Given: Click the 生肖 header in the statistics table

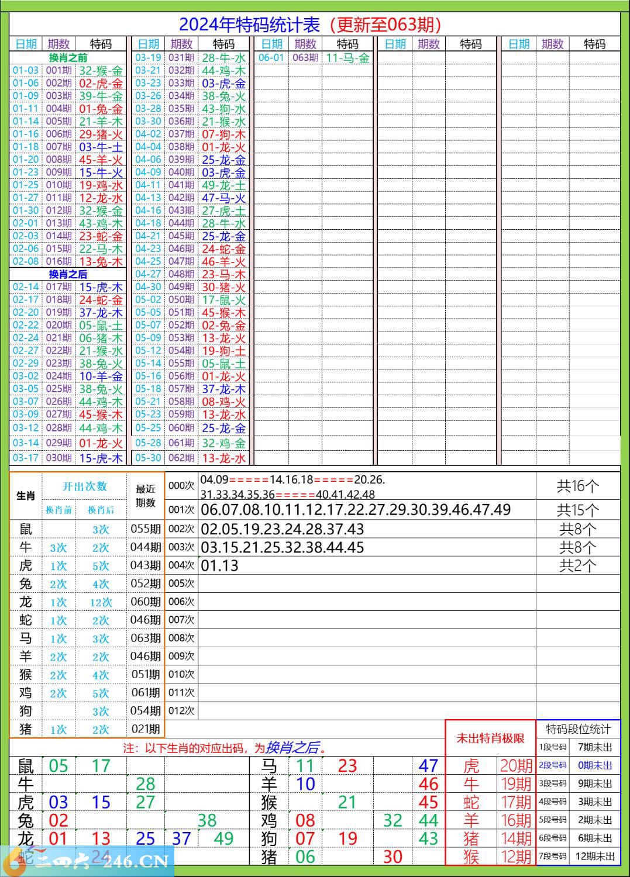Looking at the screenshot, I should click(x=26, y=496).
